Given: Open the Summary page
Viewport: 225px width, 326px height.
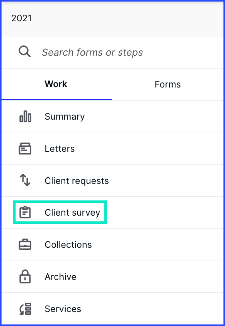Looking at the screenshot, I should [x=112, y=117].
